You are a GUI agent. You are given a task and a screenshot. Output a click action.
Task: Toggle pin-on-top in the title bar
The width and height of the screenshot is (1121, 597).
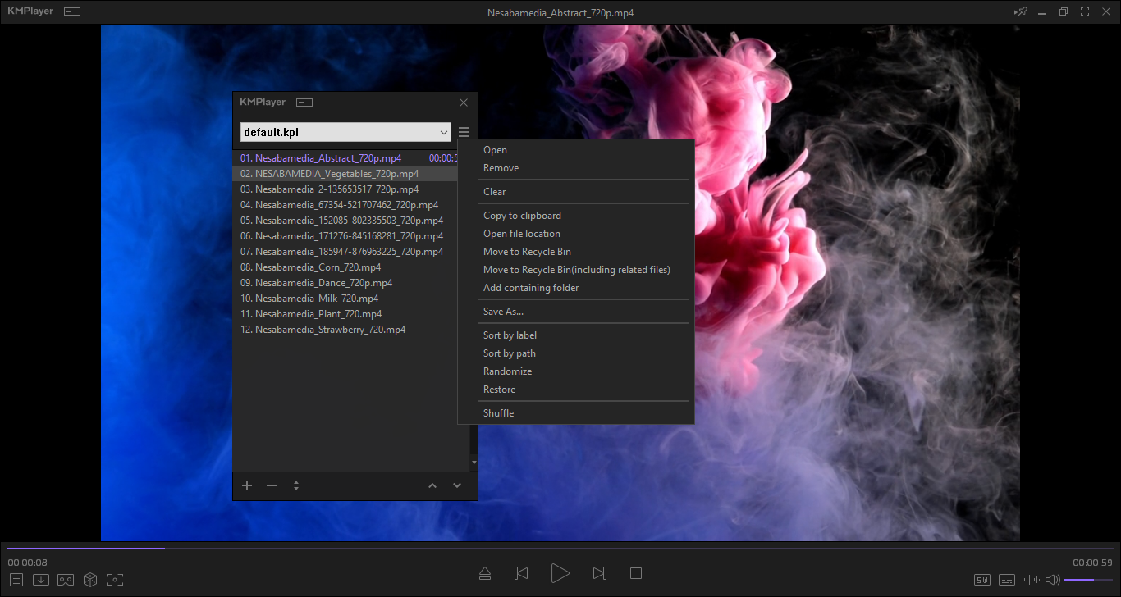(1020, 12)
